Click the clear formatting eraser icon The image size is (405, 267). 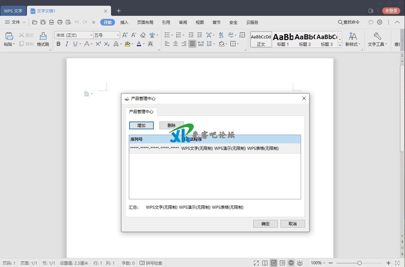(x=143, y=35)
